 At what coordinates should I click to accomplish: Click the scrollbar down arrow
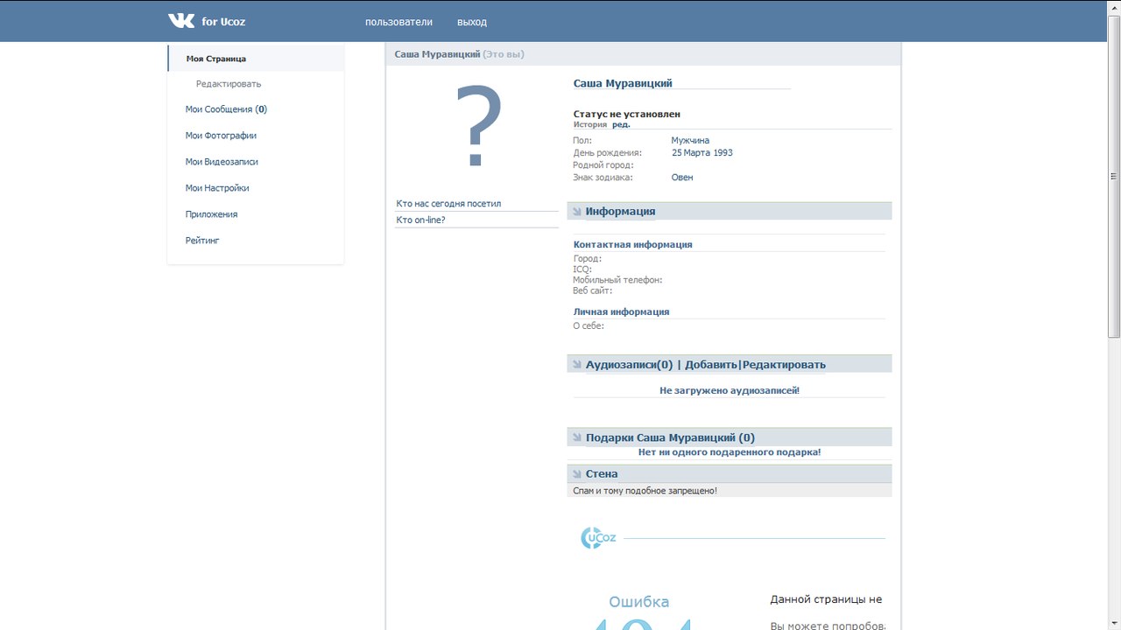point(1114,623)
